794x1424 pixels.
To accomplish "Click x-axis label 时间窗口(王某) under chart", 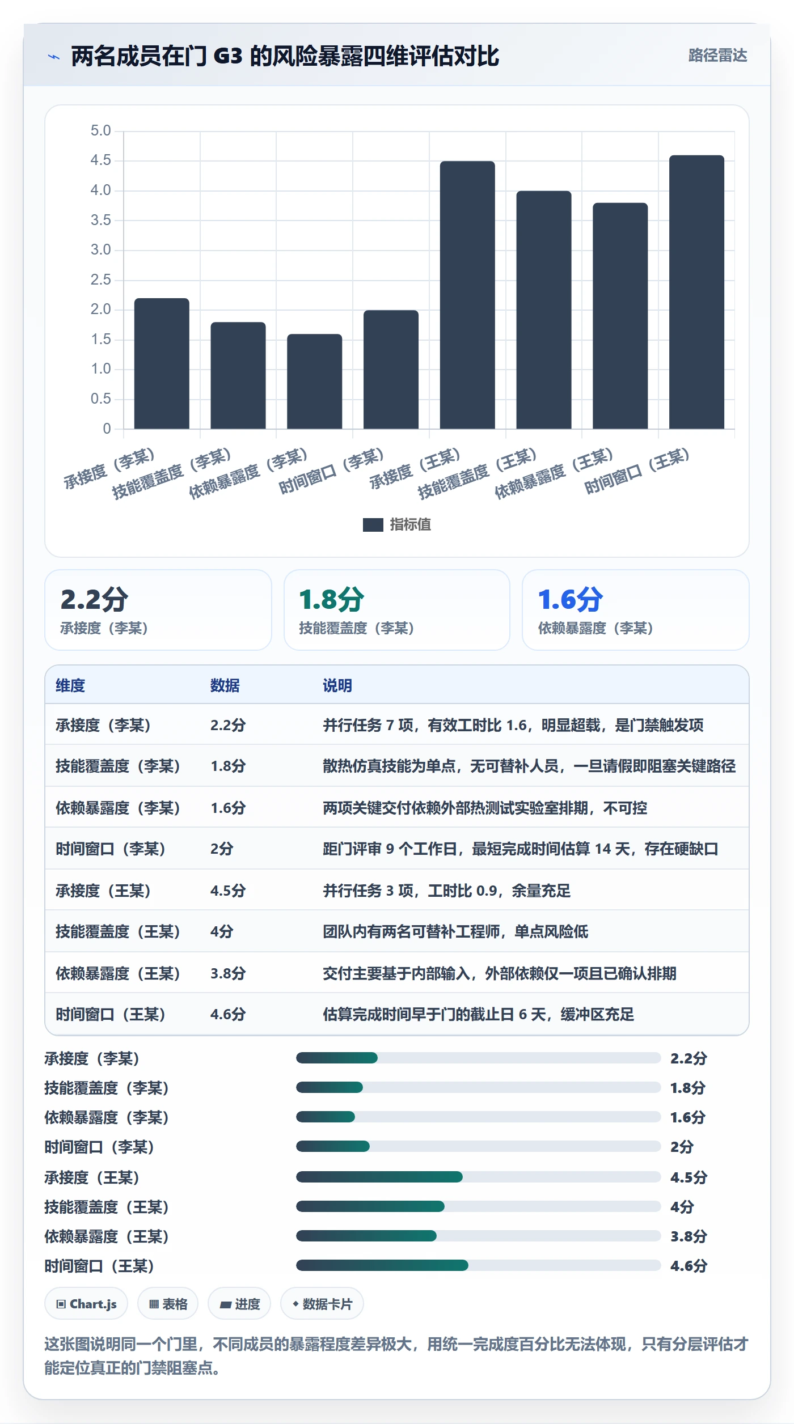I will (637, 472).
